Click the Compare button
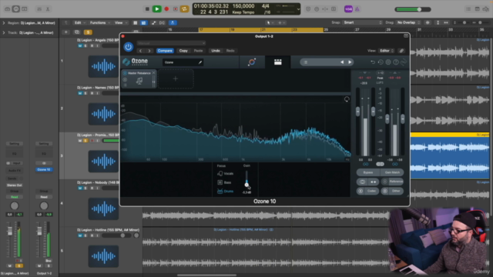Viewport: 493px width, 277px height. 165,51
